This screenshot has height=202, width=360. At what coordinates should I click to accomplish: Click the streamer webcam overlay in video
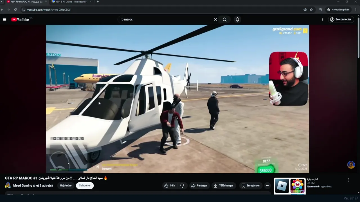click(x=288, y=79)
